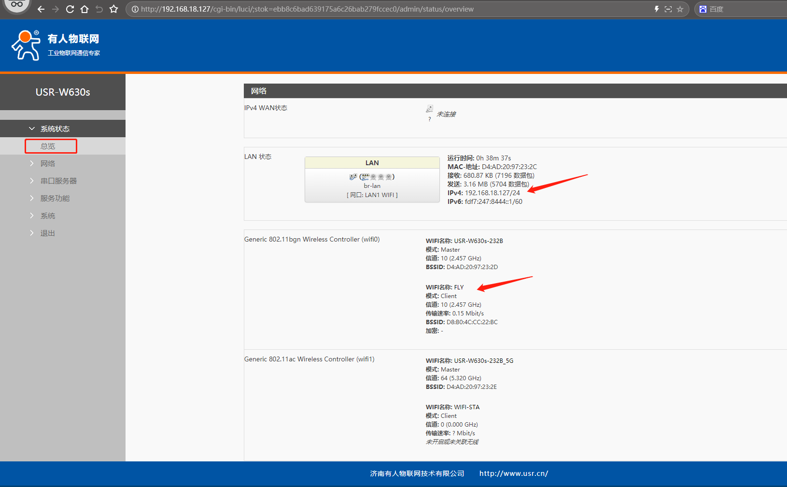The height and width of the screenshot is (487, 787).
Task: Open the www.usr.cn footer link
Action: [513, 473]
